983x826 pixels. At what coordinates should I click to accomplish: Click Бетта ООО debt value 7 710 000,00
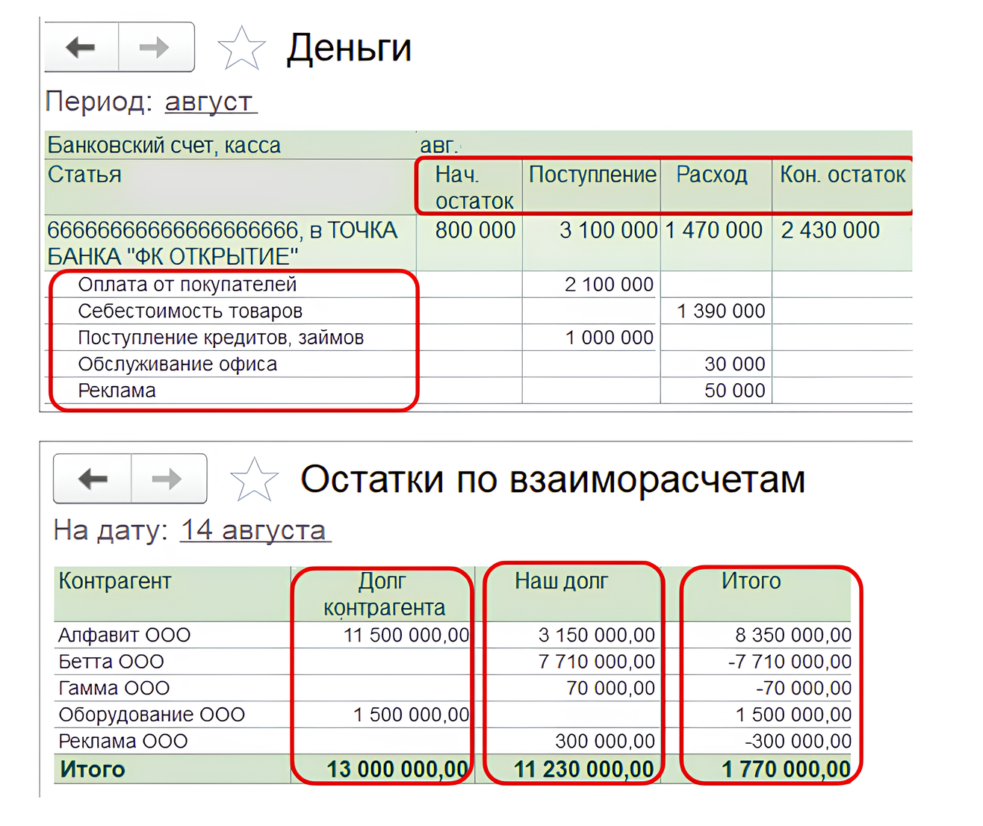(x=596, y=662)
